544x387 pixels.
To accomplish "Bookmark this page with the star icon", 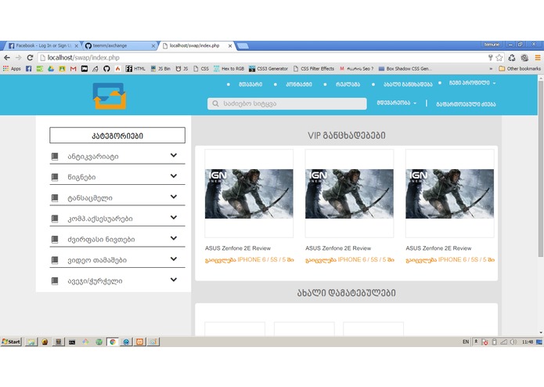I will (x=499, y=58).
